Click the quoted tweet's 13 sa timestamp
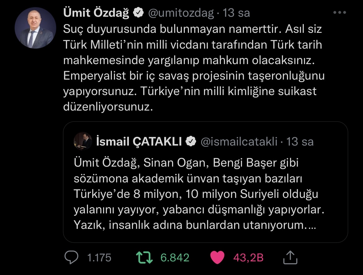The height and width of the screenshot is (275, 363). [x=300, y=142]
